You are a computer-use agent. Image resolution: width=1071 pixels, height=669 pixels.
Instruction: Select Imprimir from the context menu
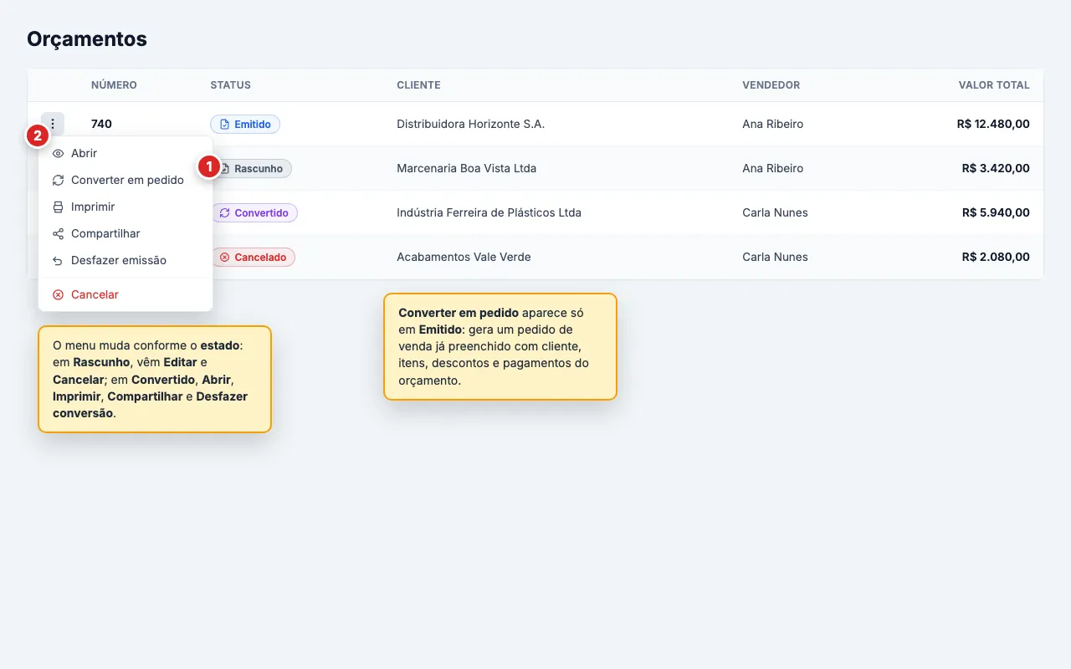tap(126, 207)
